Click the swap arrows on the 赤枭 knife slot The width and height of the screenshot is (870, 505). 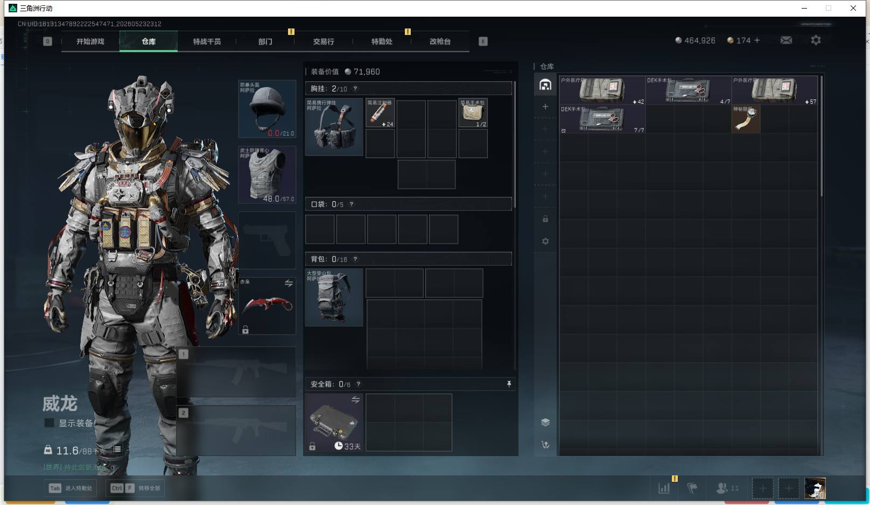click(289, 283)
